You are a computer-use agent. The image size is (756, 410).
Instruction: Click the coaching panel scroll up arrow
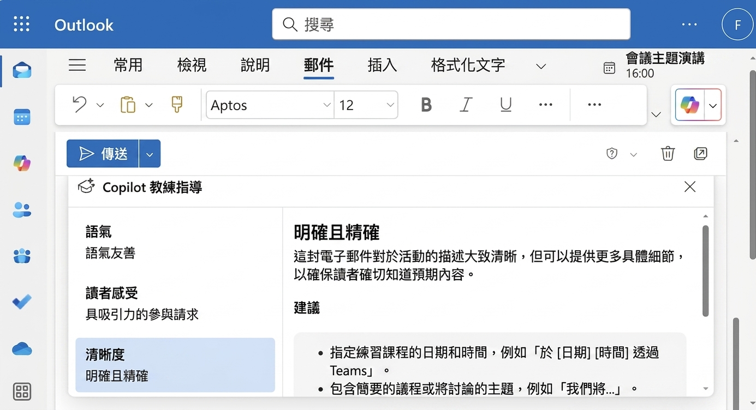(x=705, y=216)
